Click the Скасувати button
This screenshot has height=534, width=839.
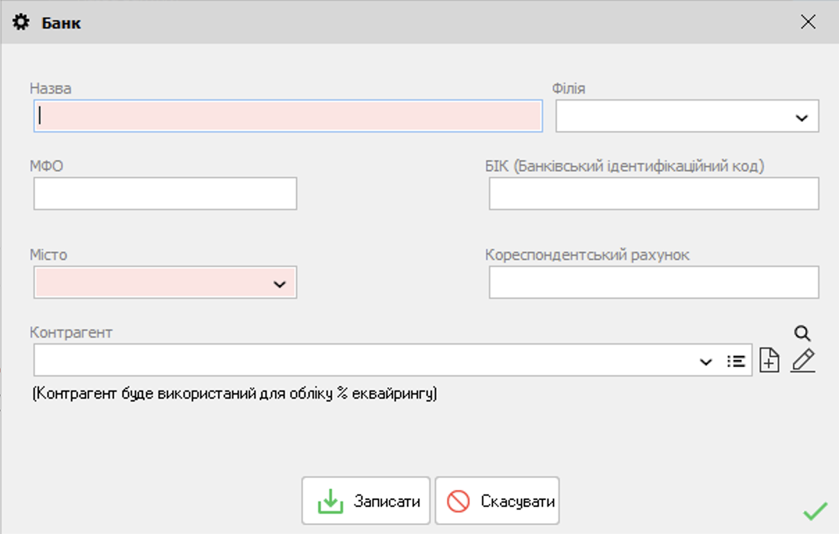[x=497, y=501]
